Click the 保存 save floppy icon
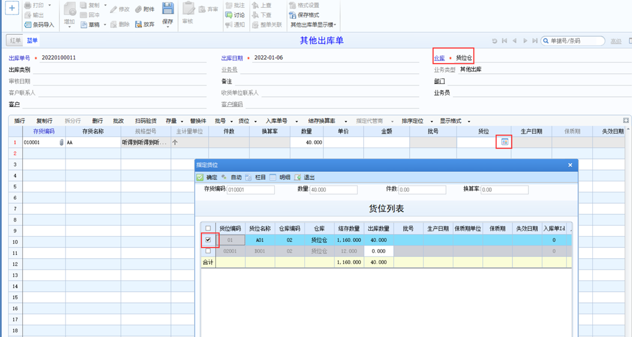This screenshot has width=632, height=337. pyautogui.click(x=168, y=8)
